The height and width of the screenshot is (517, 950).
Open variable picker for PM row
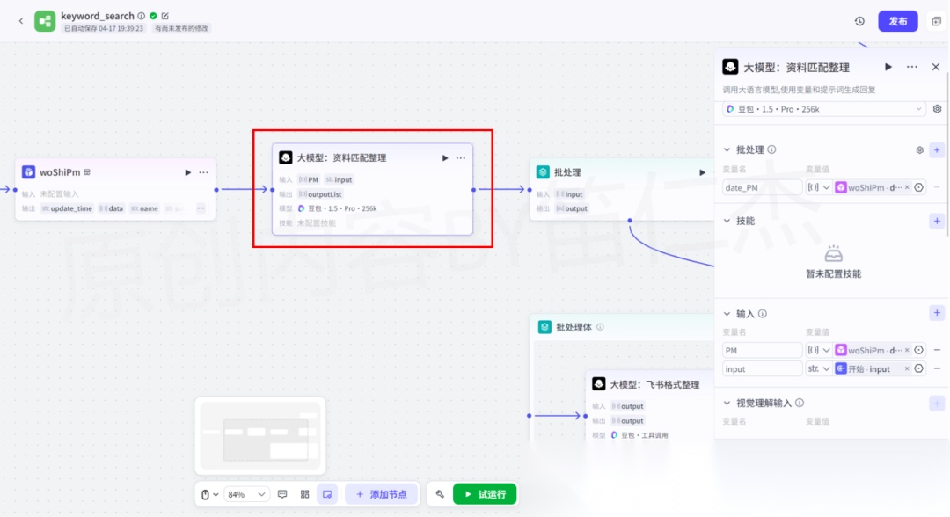pos(918,350)
